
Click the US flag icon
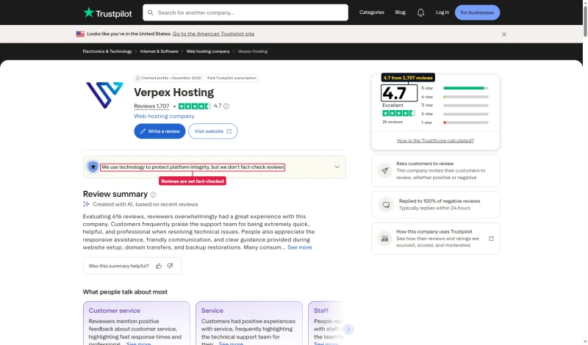80,34
